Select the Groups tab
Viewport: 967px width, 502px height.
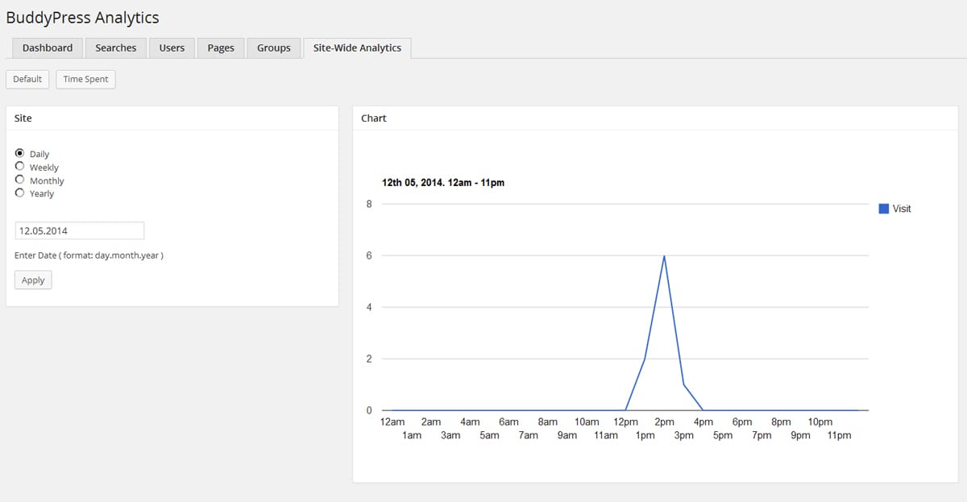(x=273, y=48)
